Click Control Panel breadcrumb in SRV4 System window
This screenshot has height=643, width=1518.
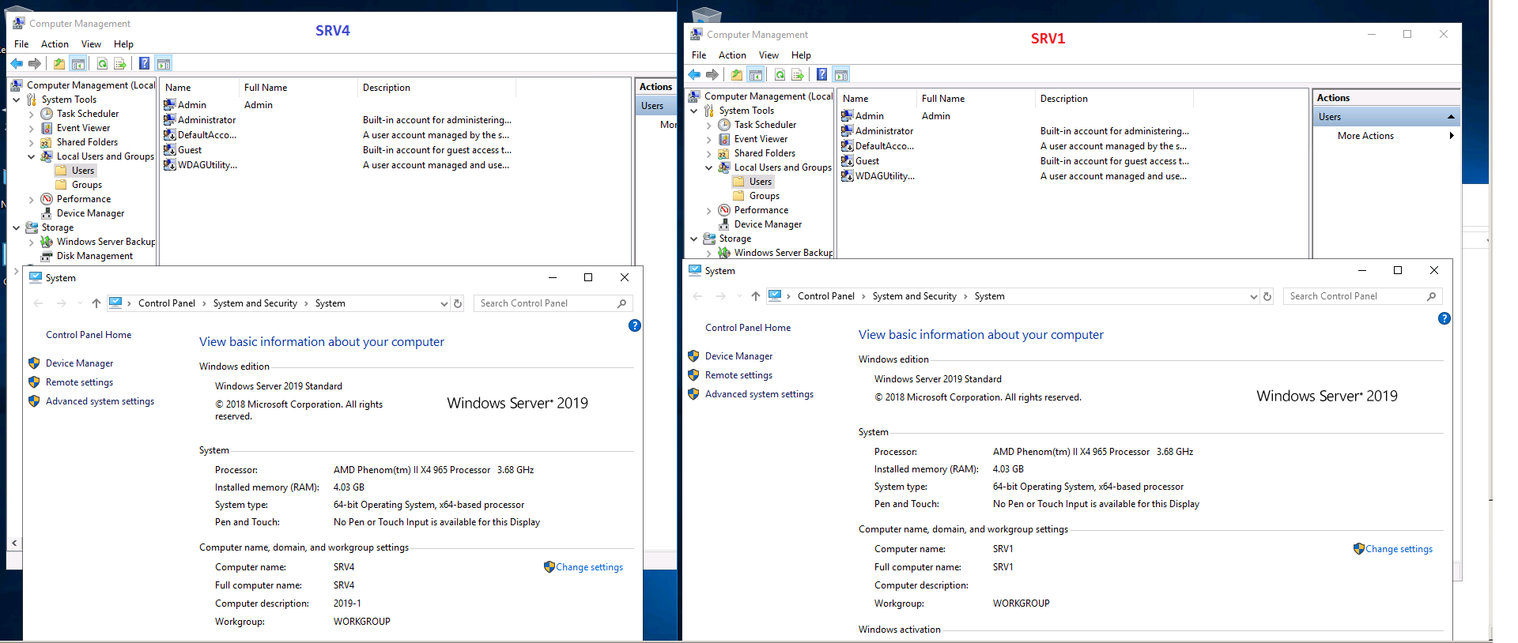click(x=166, y=303)
